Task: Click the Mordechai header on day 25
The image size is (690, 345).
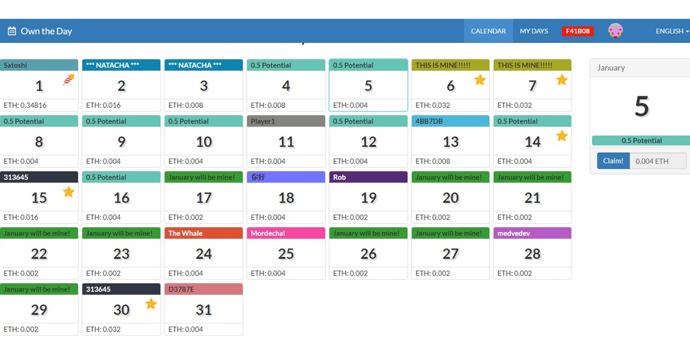Action: coord(286,232)
